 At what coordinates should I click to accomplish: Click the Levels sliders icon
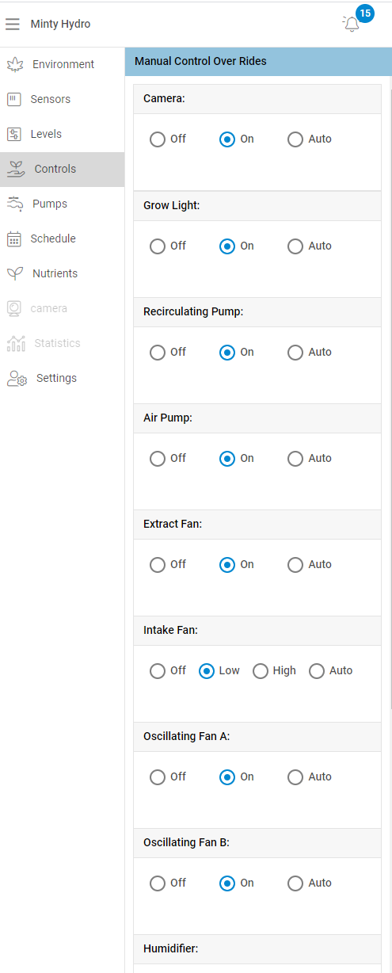(13, 134)
